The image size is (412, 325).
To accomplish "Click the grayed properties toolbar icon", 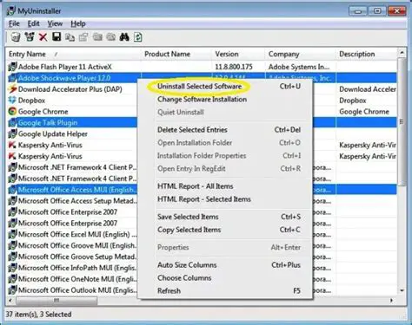I will point(83,37).
